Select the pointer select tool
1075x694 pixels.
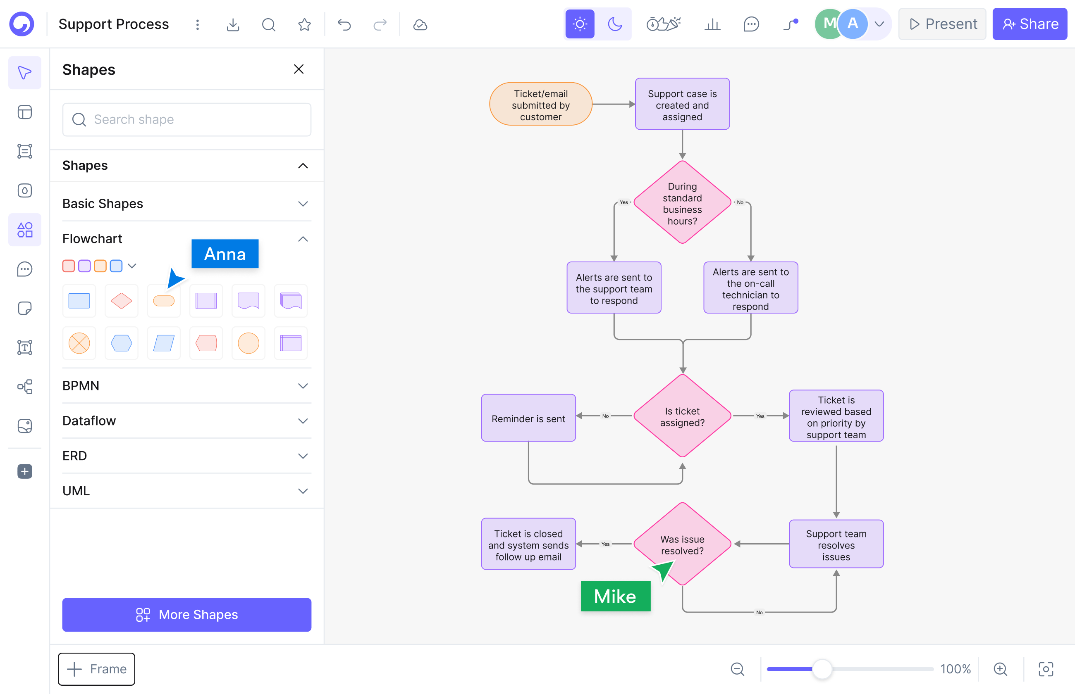point(25,73)
